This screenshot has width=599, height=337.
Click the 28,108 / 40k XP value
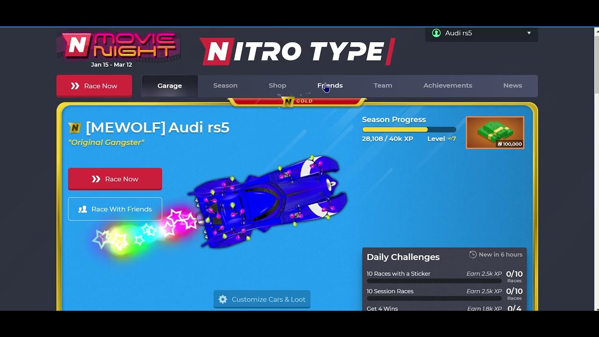coord(387,139)
